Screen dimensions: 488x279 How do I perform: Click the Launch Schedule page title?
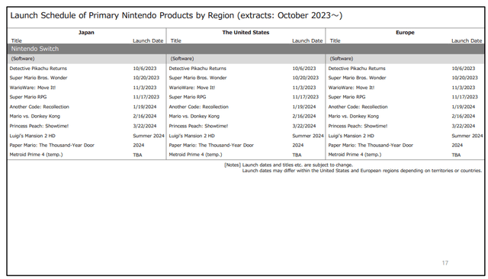pos(176,15)
